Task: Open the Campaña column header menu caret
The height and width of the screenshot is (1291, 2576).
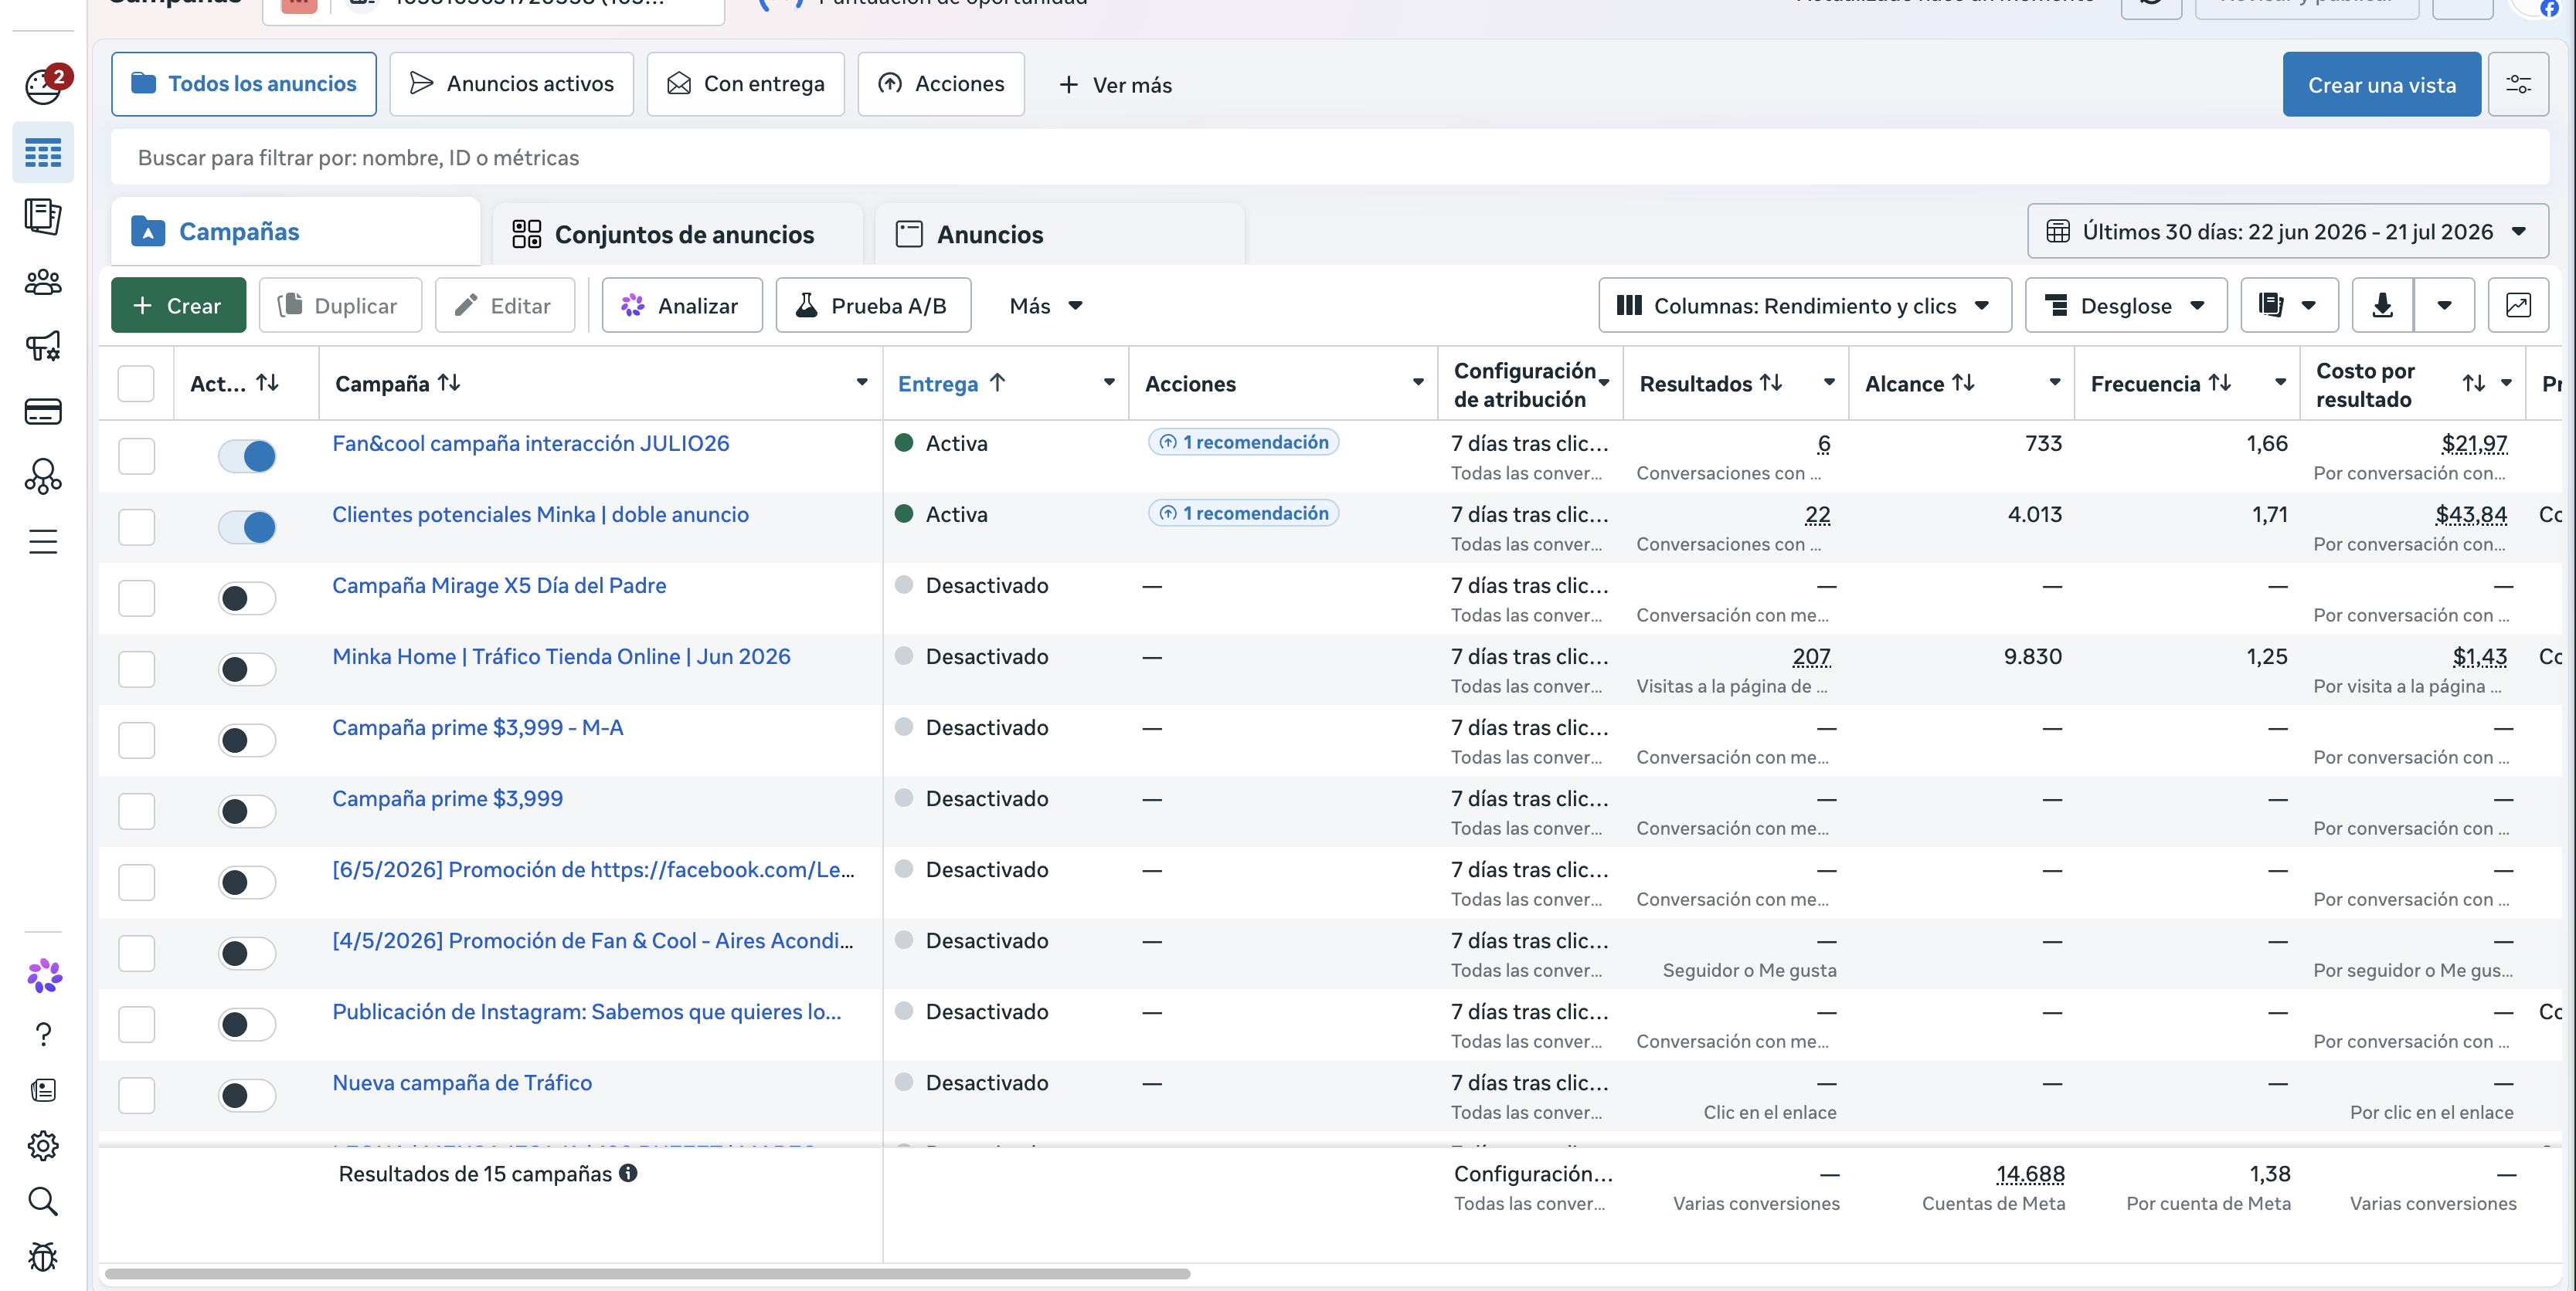Action: (862, 383)
